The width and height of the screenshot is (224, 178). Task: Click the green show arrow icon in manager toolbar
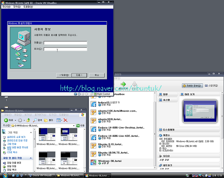pos(123,84)
